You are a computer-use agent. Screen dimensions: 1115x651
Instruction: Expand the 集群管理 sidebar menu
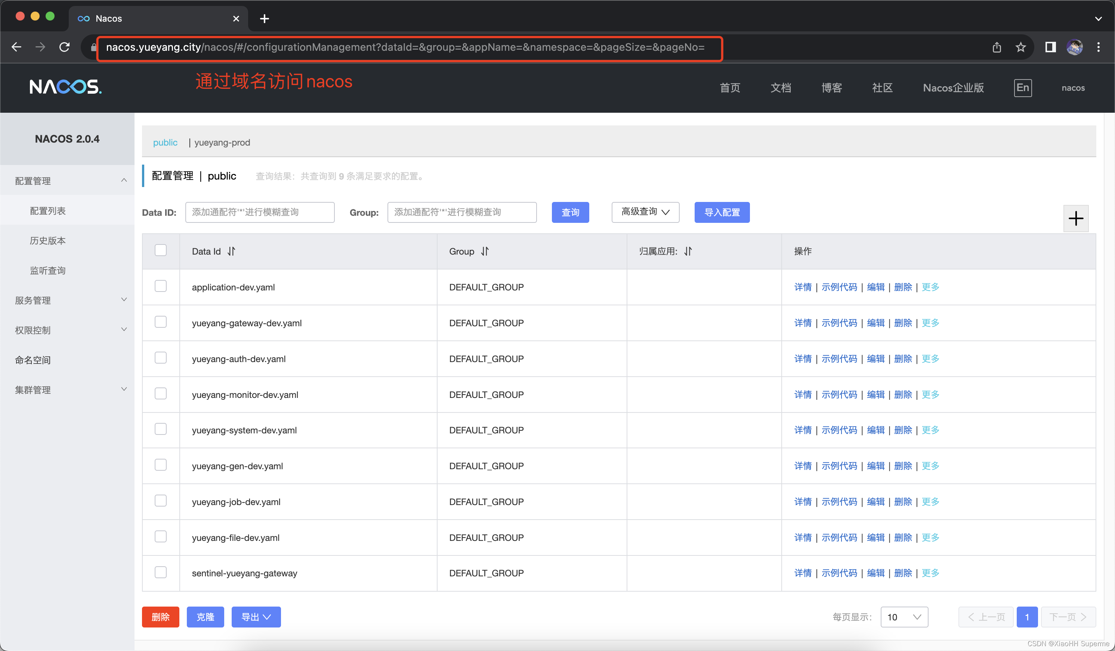point(67,389)
